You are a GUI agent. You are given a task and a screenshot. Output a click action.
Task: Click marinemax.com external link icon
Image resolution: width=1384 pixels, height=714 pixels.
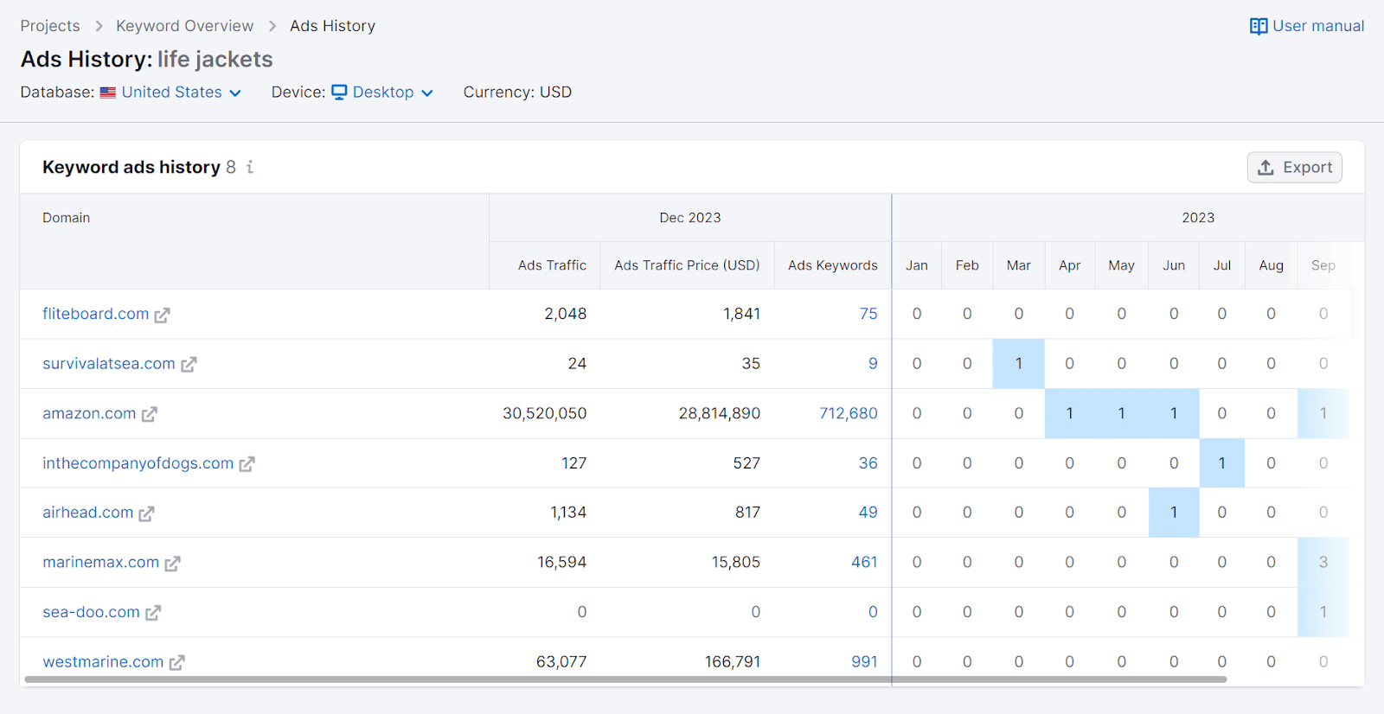click(172, 564)
